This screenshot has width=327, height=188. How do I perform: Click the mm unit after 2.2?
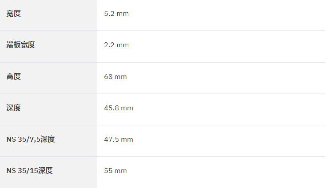[x=123, y=45]
